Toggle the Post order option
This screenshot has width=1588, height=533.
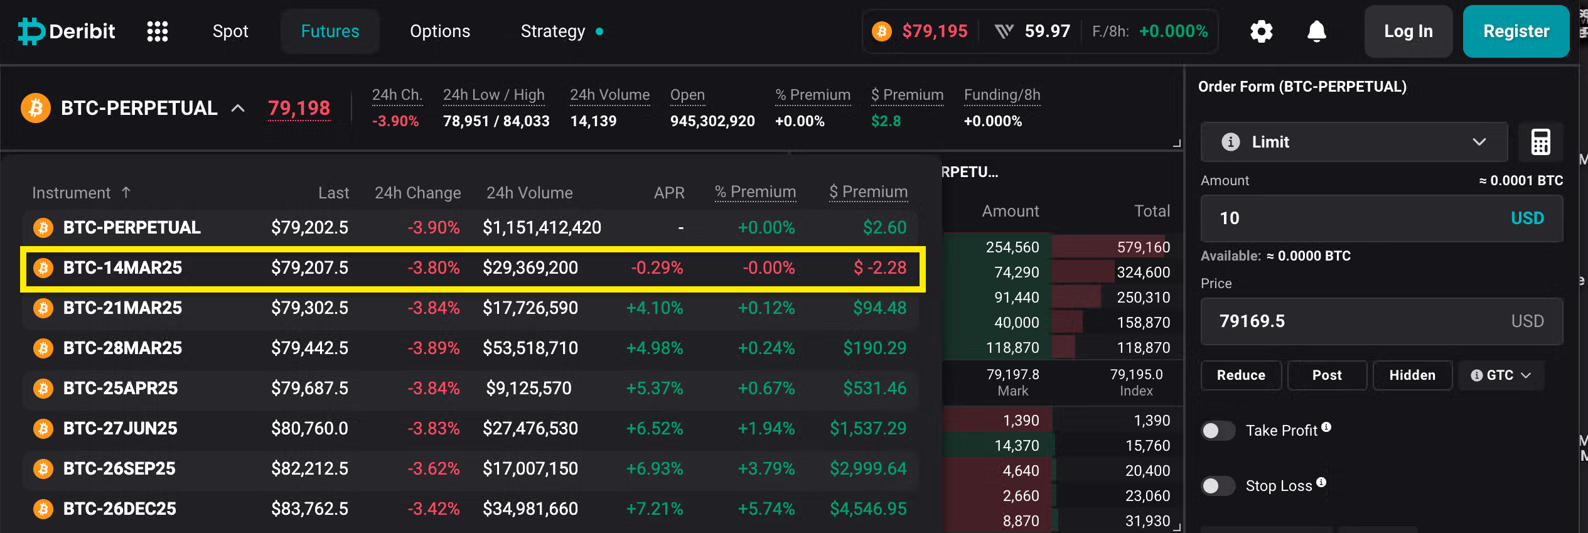(x=1327, y=375)
